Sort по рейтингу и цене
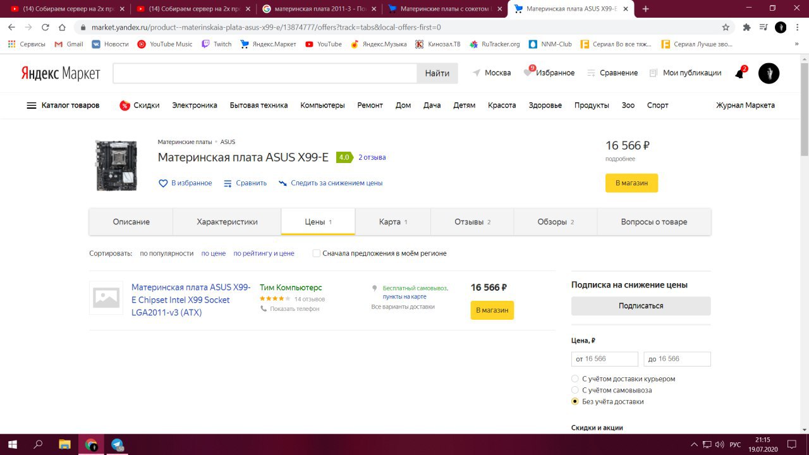Image resolution: width=809 pixels, height=455 pixels. [264, 253]
